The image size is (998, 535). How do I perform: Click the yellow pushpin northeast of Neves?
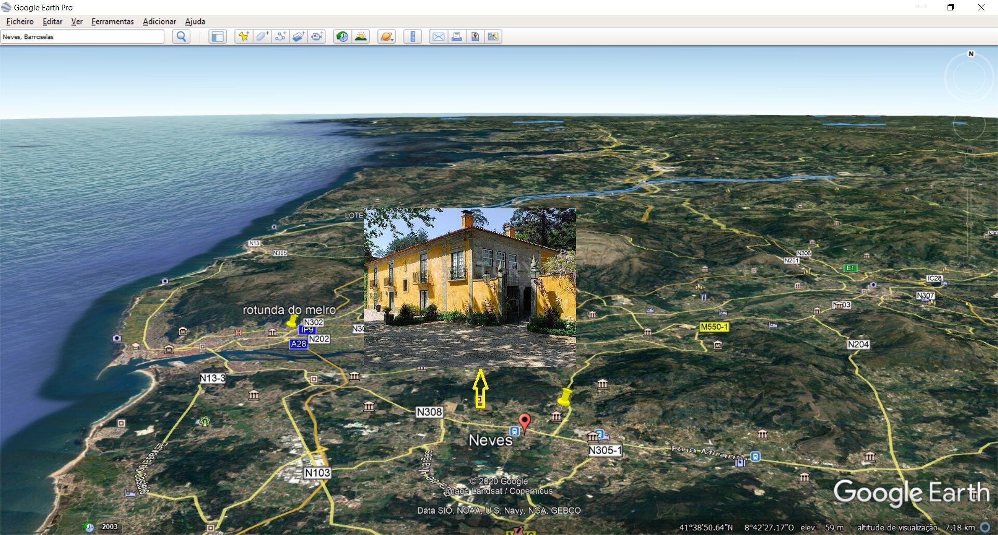pyautogui.click(x=564, y=397)
